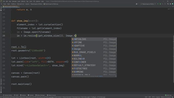Open the Code menu

[x=19, y=1]
